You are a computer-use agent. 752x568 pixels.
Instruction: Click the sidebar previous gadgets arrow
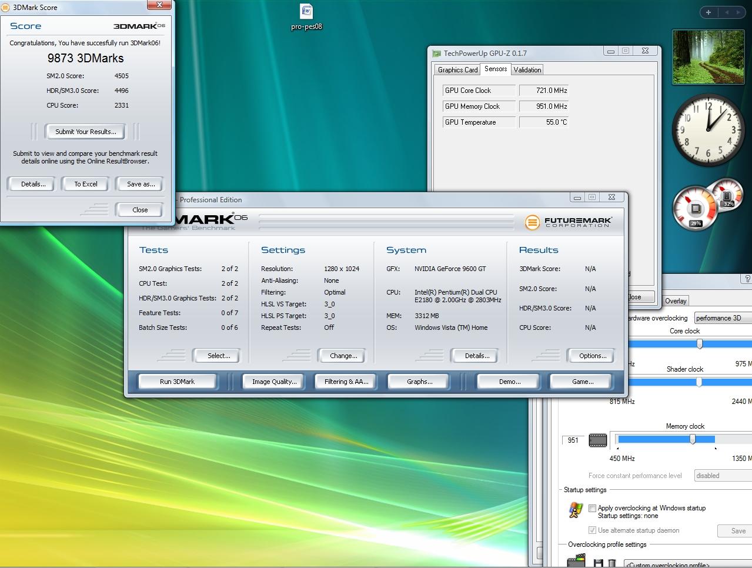(727, 12)
